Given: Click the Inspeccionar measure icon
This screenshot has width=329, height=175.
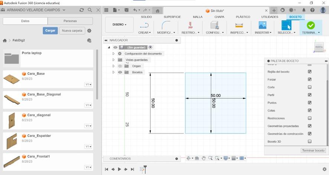Looking at the screenshot, I should tap(239, 25).
